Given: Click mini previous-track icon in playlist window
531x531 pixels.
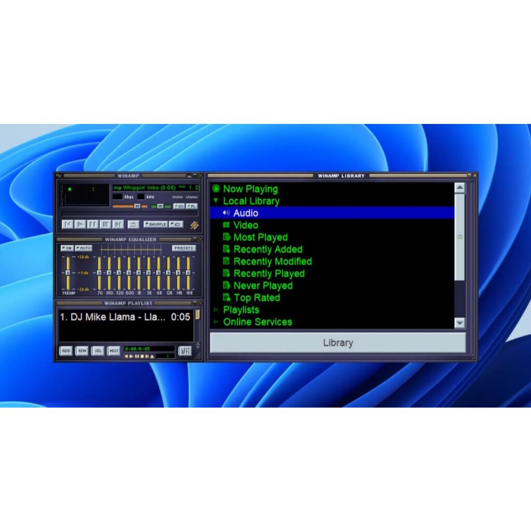Looking at the screenshot, I should coord(127,356).
